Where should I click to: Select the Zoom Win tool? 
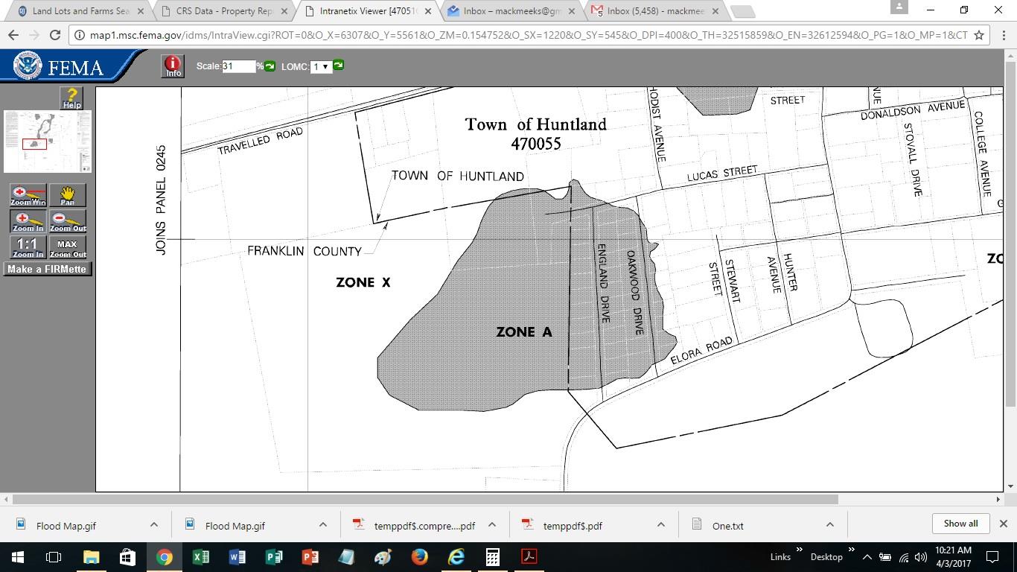pyautogui.click(x=28, y=195)
